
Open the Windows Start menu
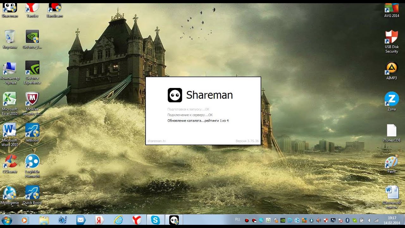click(7, 220)
